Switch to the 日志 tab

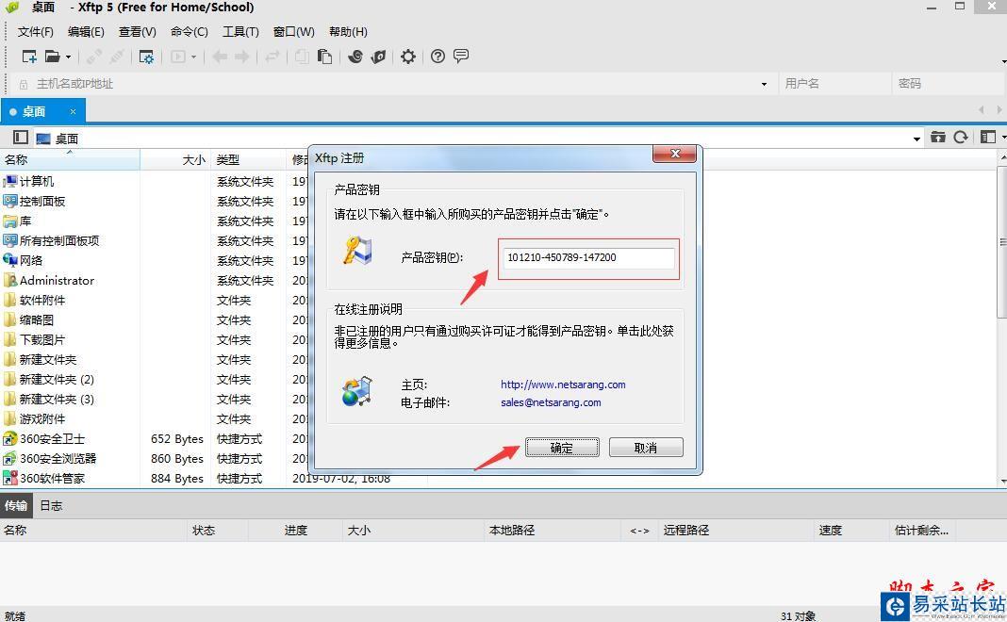[51, 506]
